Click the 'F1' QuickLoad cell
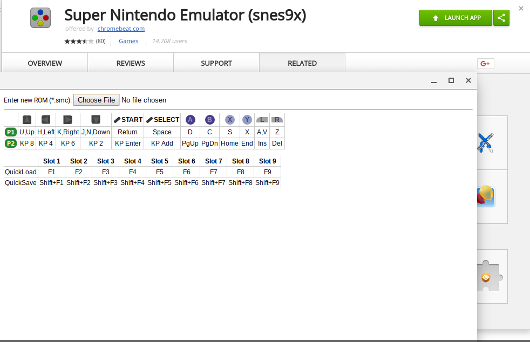This screenshot has height=342, width=530. tap(52, 172)
